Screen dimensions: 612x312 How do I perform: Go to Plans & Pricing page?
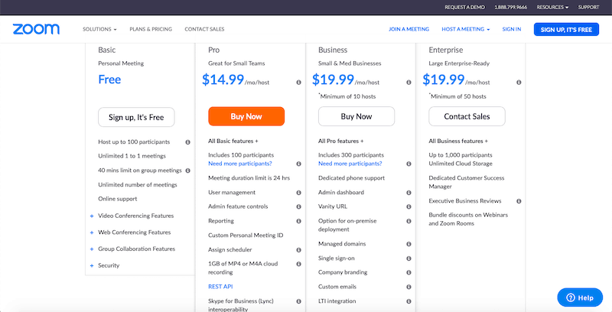click(151, 29)
